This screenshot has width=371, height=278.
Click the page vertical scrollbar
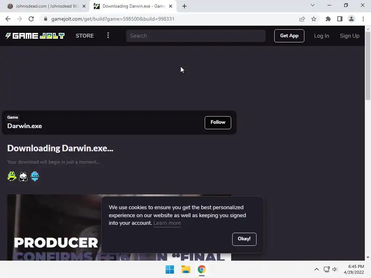[x=368, y=66]
